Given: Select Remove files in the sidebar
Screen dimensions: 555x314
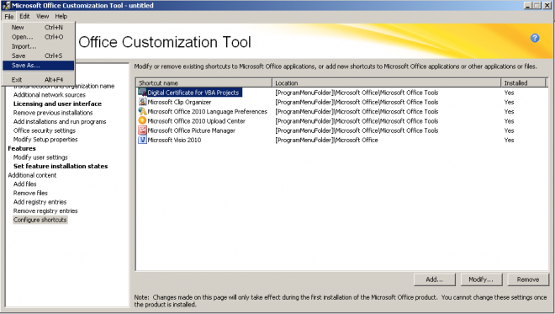Looking at the screenshot, I should pos(30,193).
